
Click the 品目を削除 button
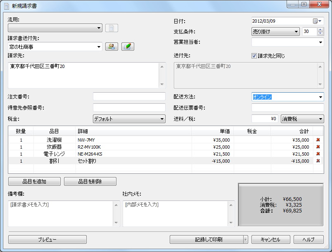(x=90, y=181)
